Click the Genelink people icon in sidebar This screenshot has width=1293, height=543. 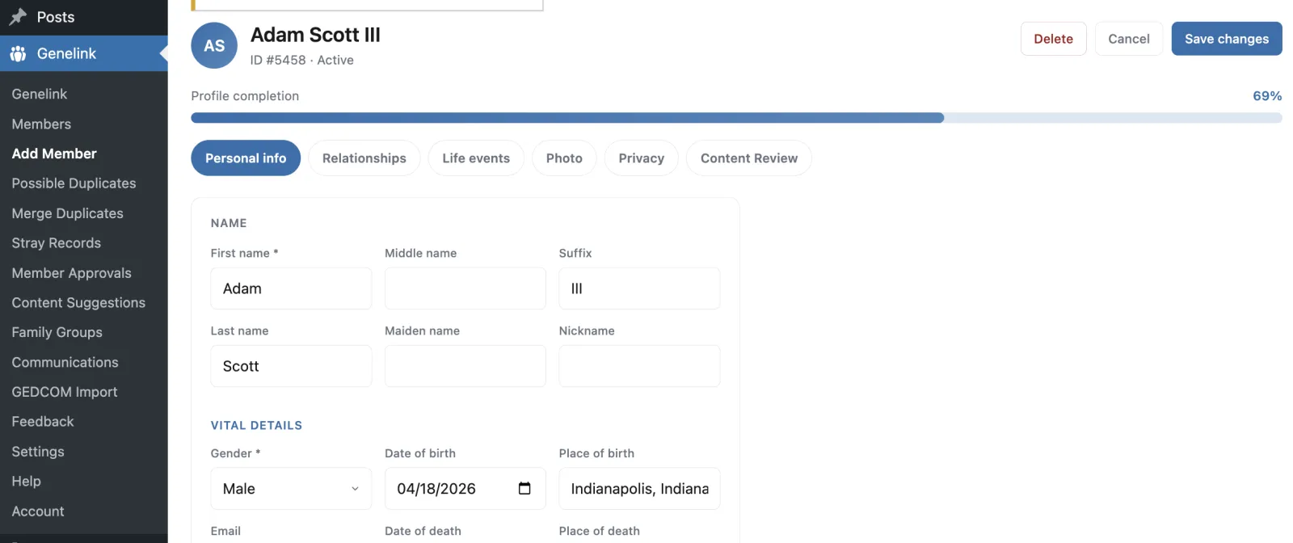pyautogui.click(x=18, y=53)
